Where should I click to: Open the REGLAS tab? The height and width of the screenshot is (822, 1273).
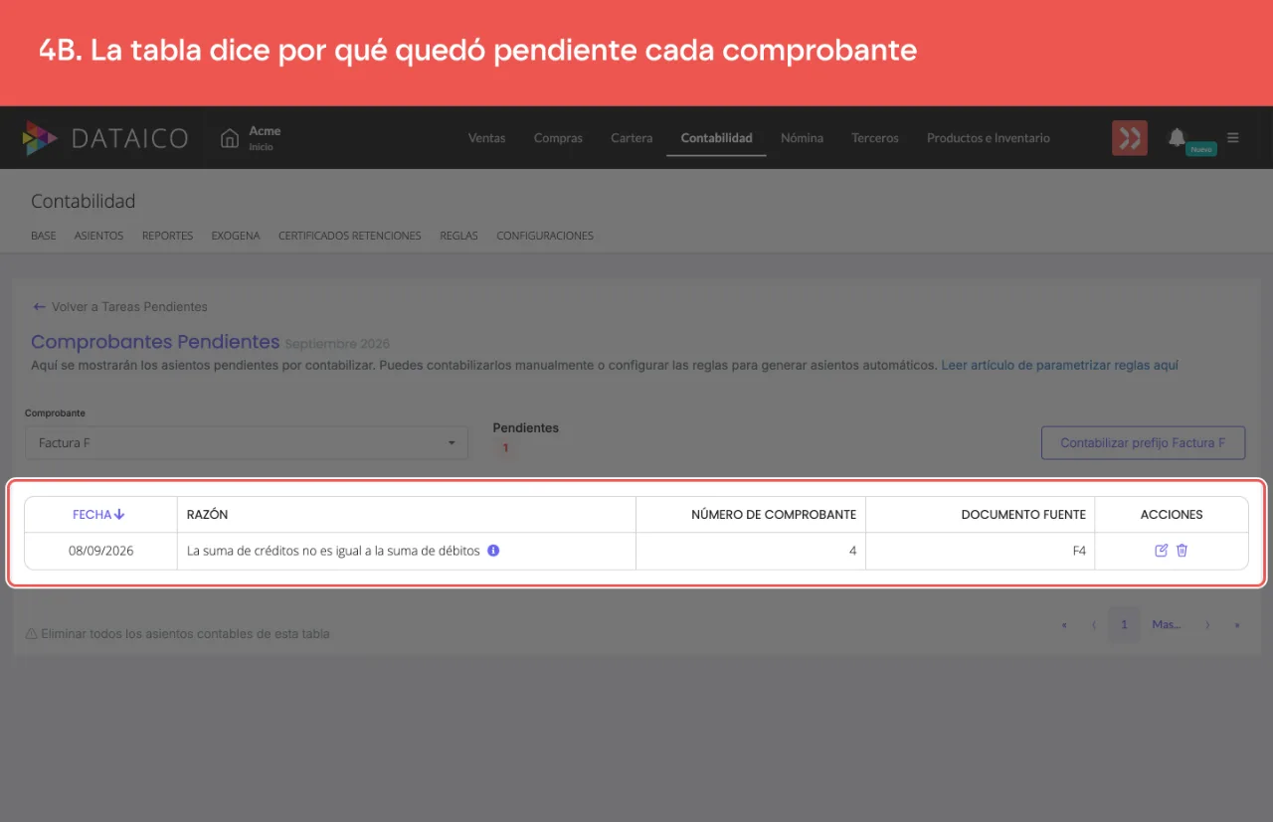(458, 236)
